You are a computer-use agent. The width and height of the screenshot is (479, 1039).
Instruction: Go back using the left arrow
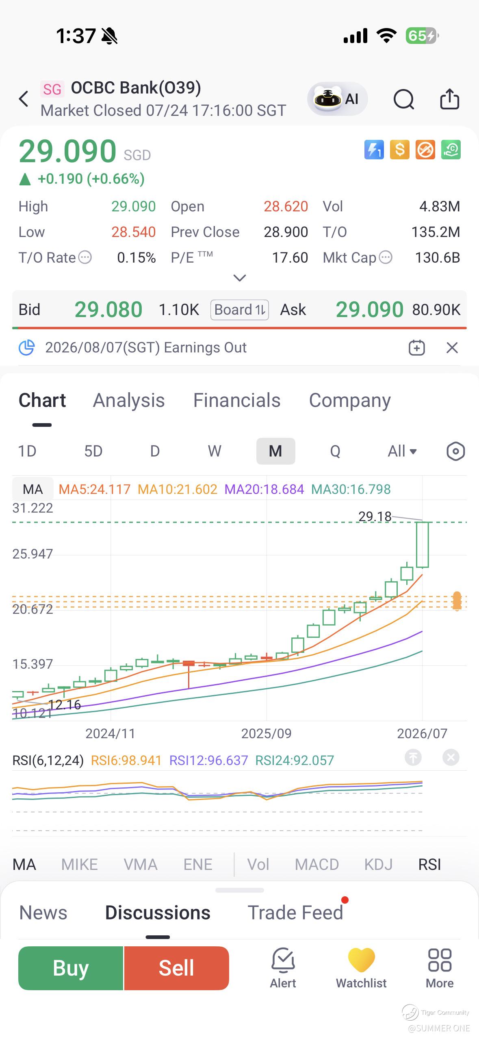24,99
